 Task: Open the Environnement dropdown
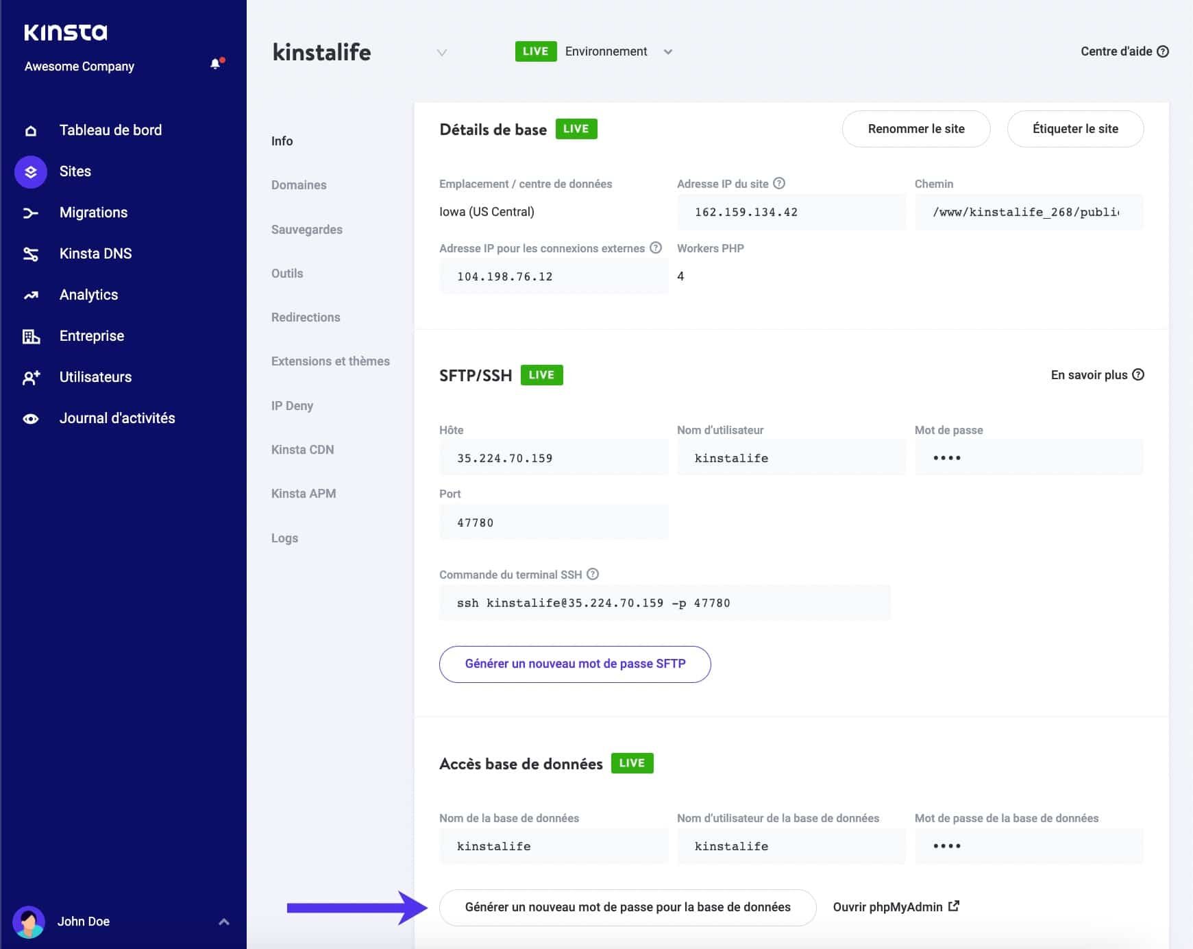click(667, 52)
